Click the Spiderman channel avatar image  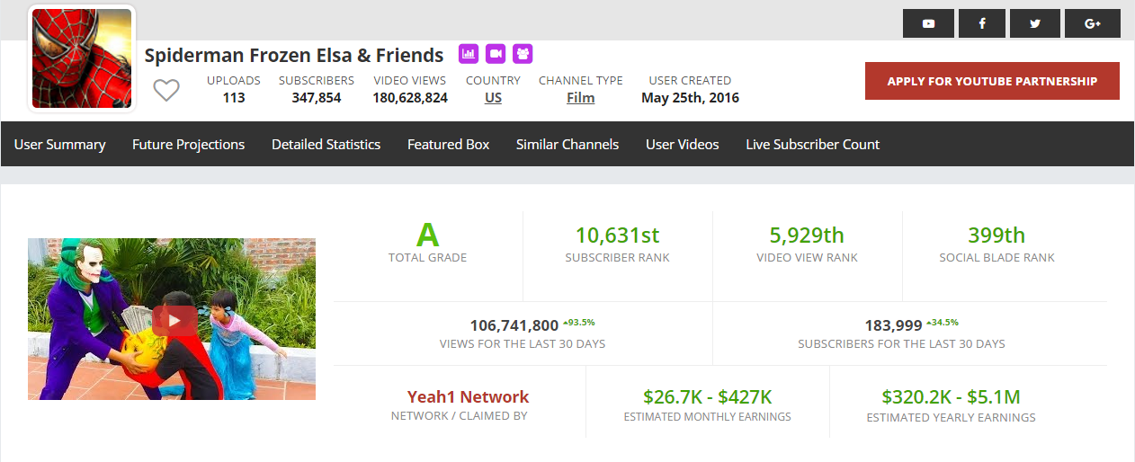pos(82,58)
